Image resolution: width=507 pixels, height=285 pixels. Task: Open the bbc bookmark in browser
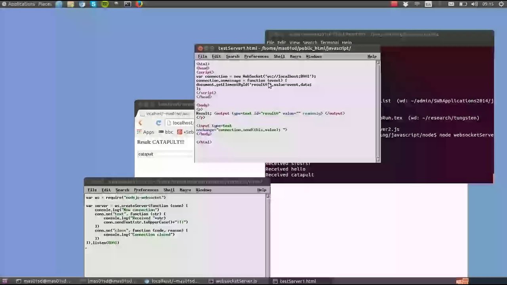point(166,132)
